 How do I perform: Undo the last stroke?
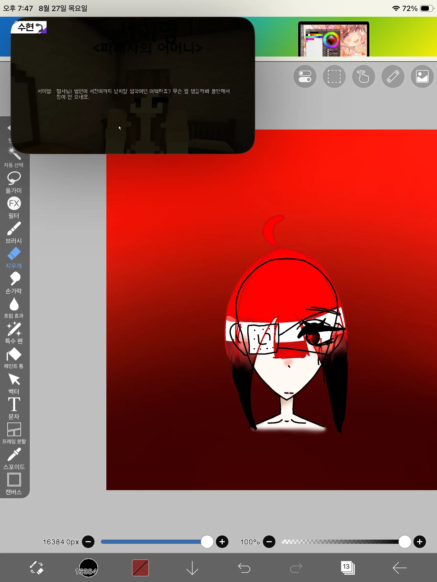tap(244, 568)
